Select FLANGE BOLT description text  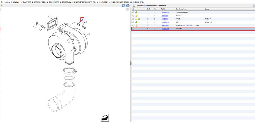pos(187,26)
